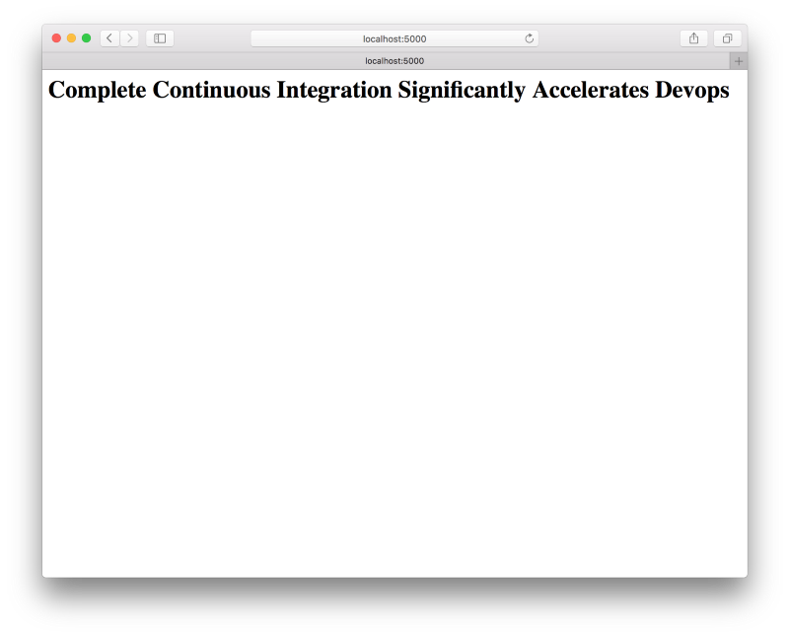Reload the page with the refresh icon
The height and width of the screenshot is (637, 789).
529,38
